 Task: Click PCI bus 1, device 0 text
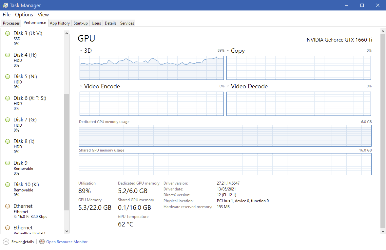click(x=243, y=201)
